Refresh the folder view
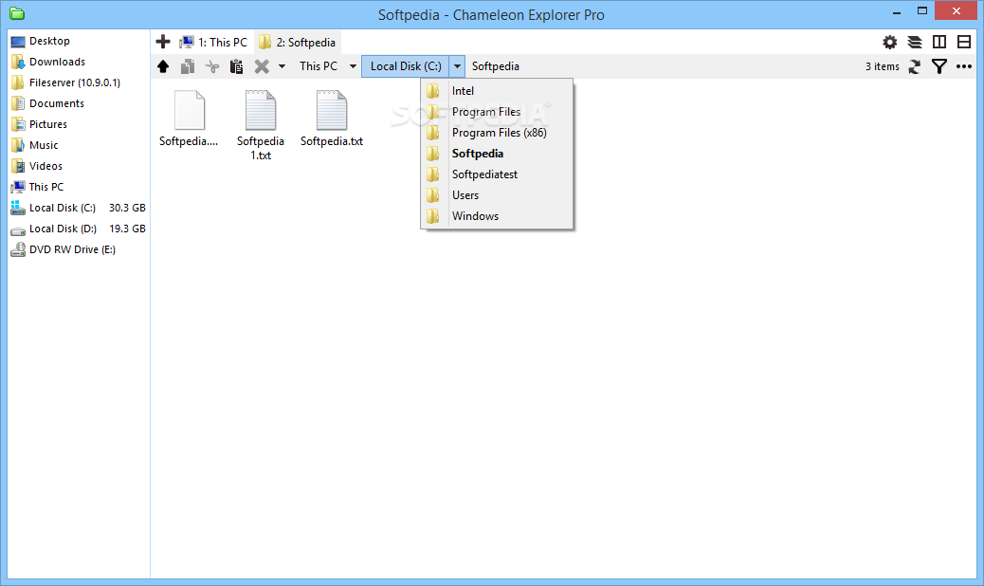 coord(915,66)
